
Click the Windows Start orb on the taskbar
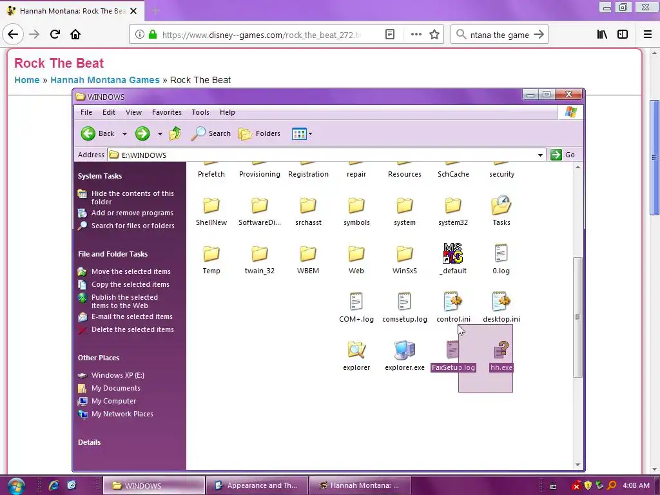point(16,486)
